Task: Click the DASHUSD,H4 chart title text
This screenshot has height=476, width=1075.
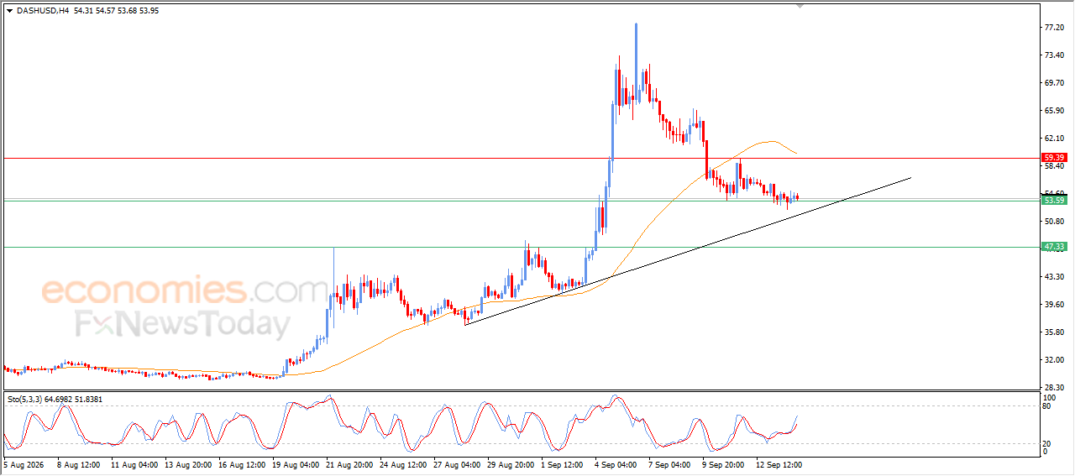Action: point(42,11)
